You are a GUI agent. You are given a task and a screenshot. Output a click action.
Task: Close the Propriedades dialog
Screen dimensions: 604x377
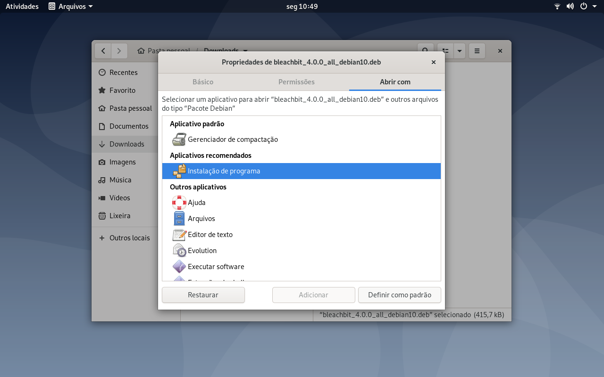(434, 62)
